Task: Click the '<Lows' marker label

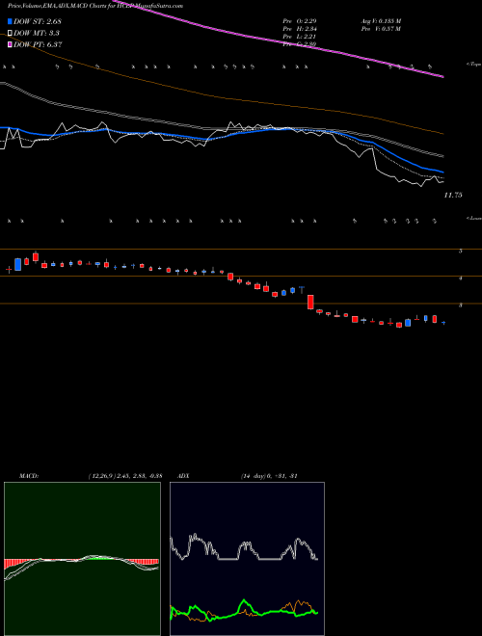Action: pyautogui.click(x=473, y=218)
